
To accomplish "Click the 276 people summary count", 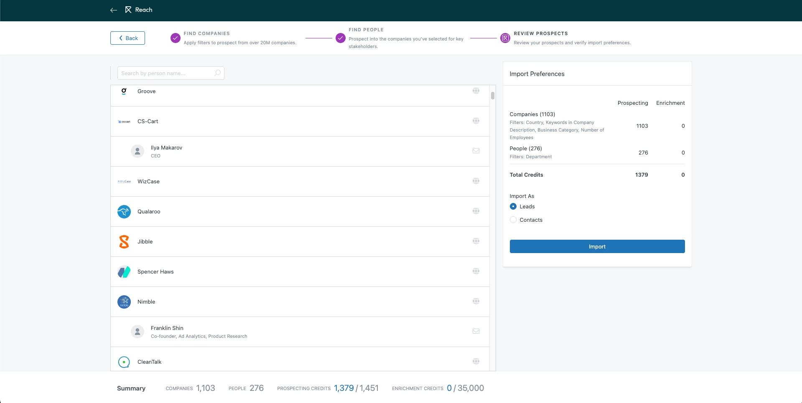I will pos(257,388).
